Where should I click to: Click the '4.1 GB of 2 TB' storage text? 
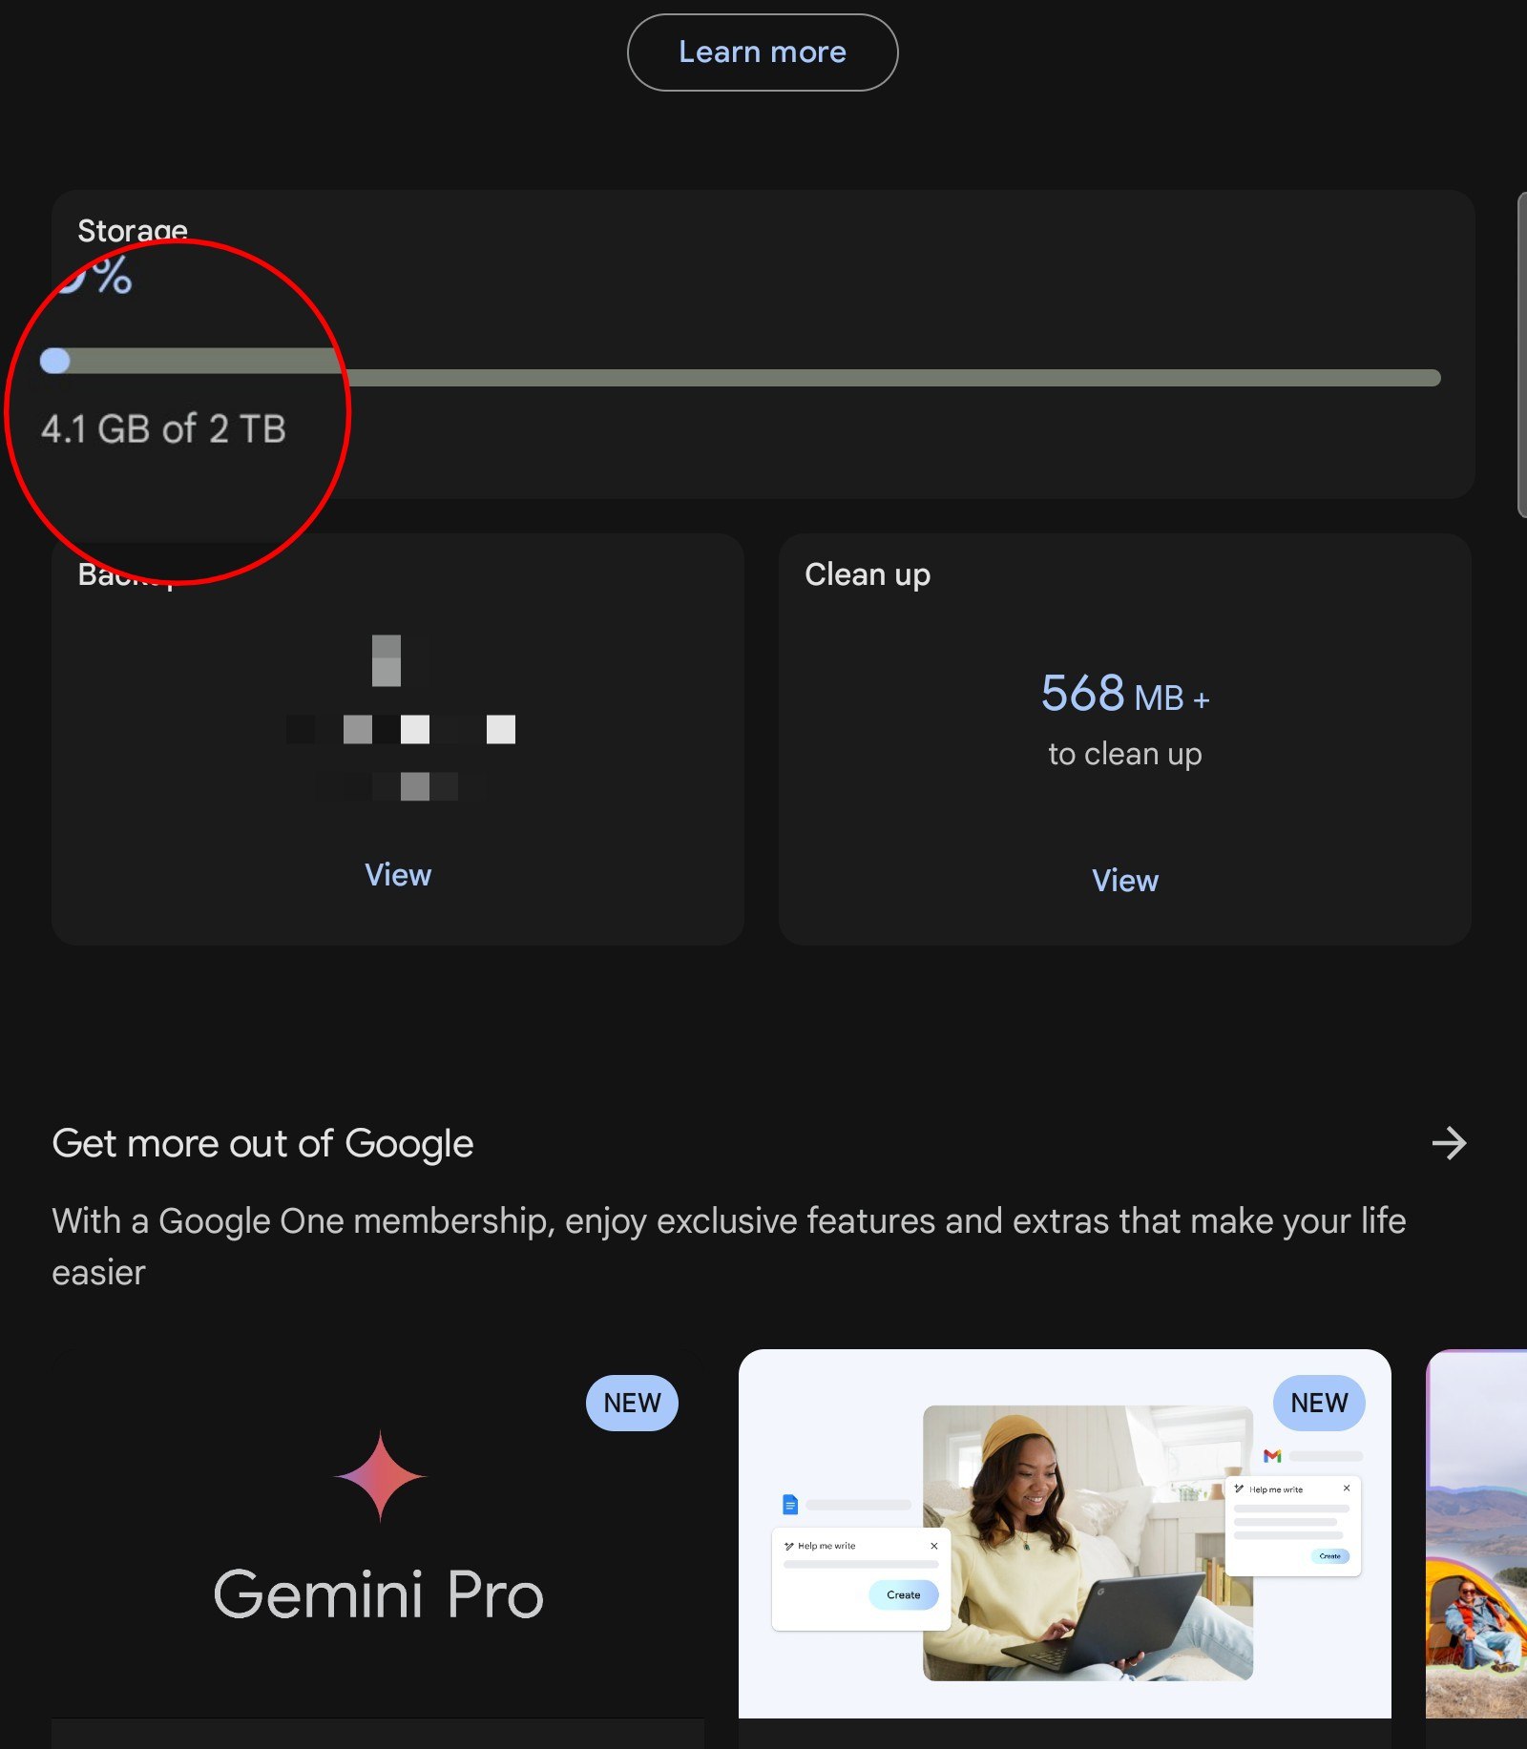coord(163,429)
